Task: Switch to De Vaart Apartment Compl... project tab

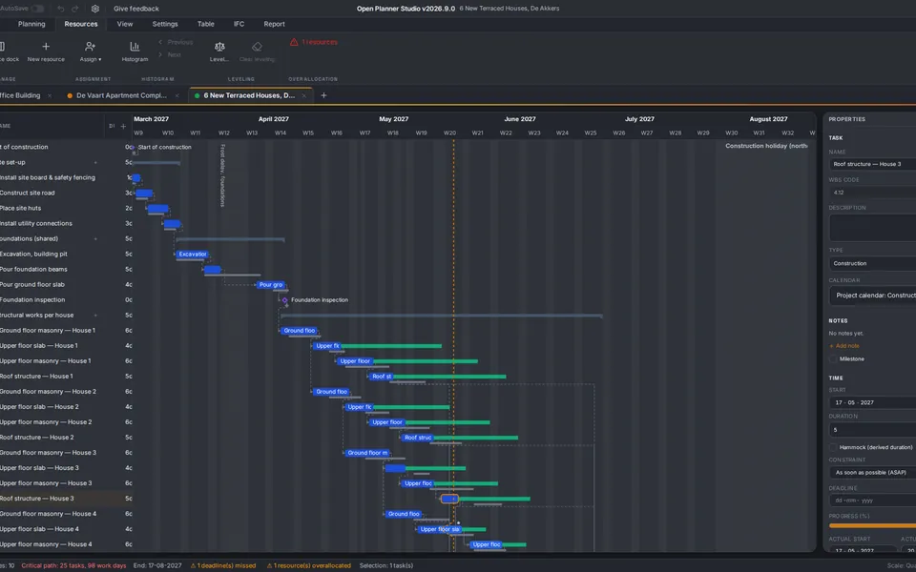Action: (121, 95)
